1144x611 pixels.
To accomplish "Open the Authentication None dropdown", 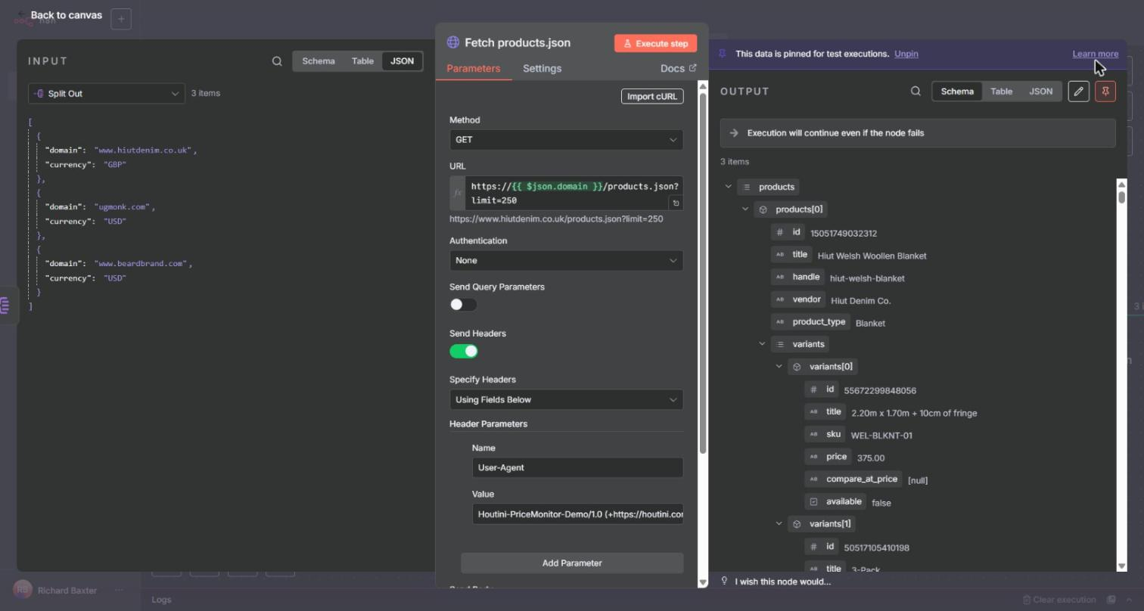I will coord(566,260).
